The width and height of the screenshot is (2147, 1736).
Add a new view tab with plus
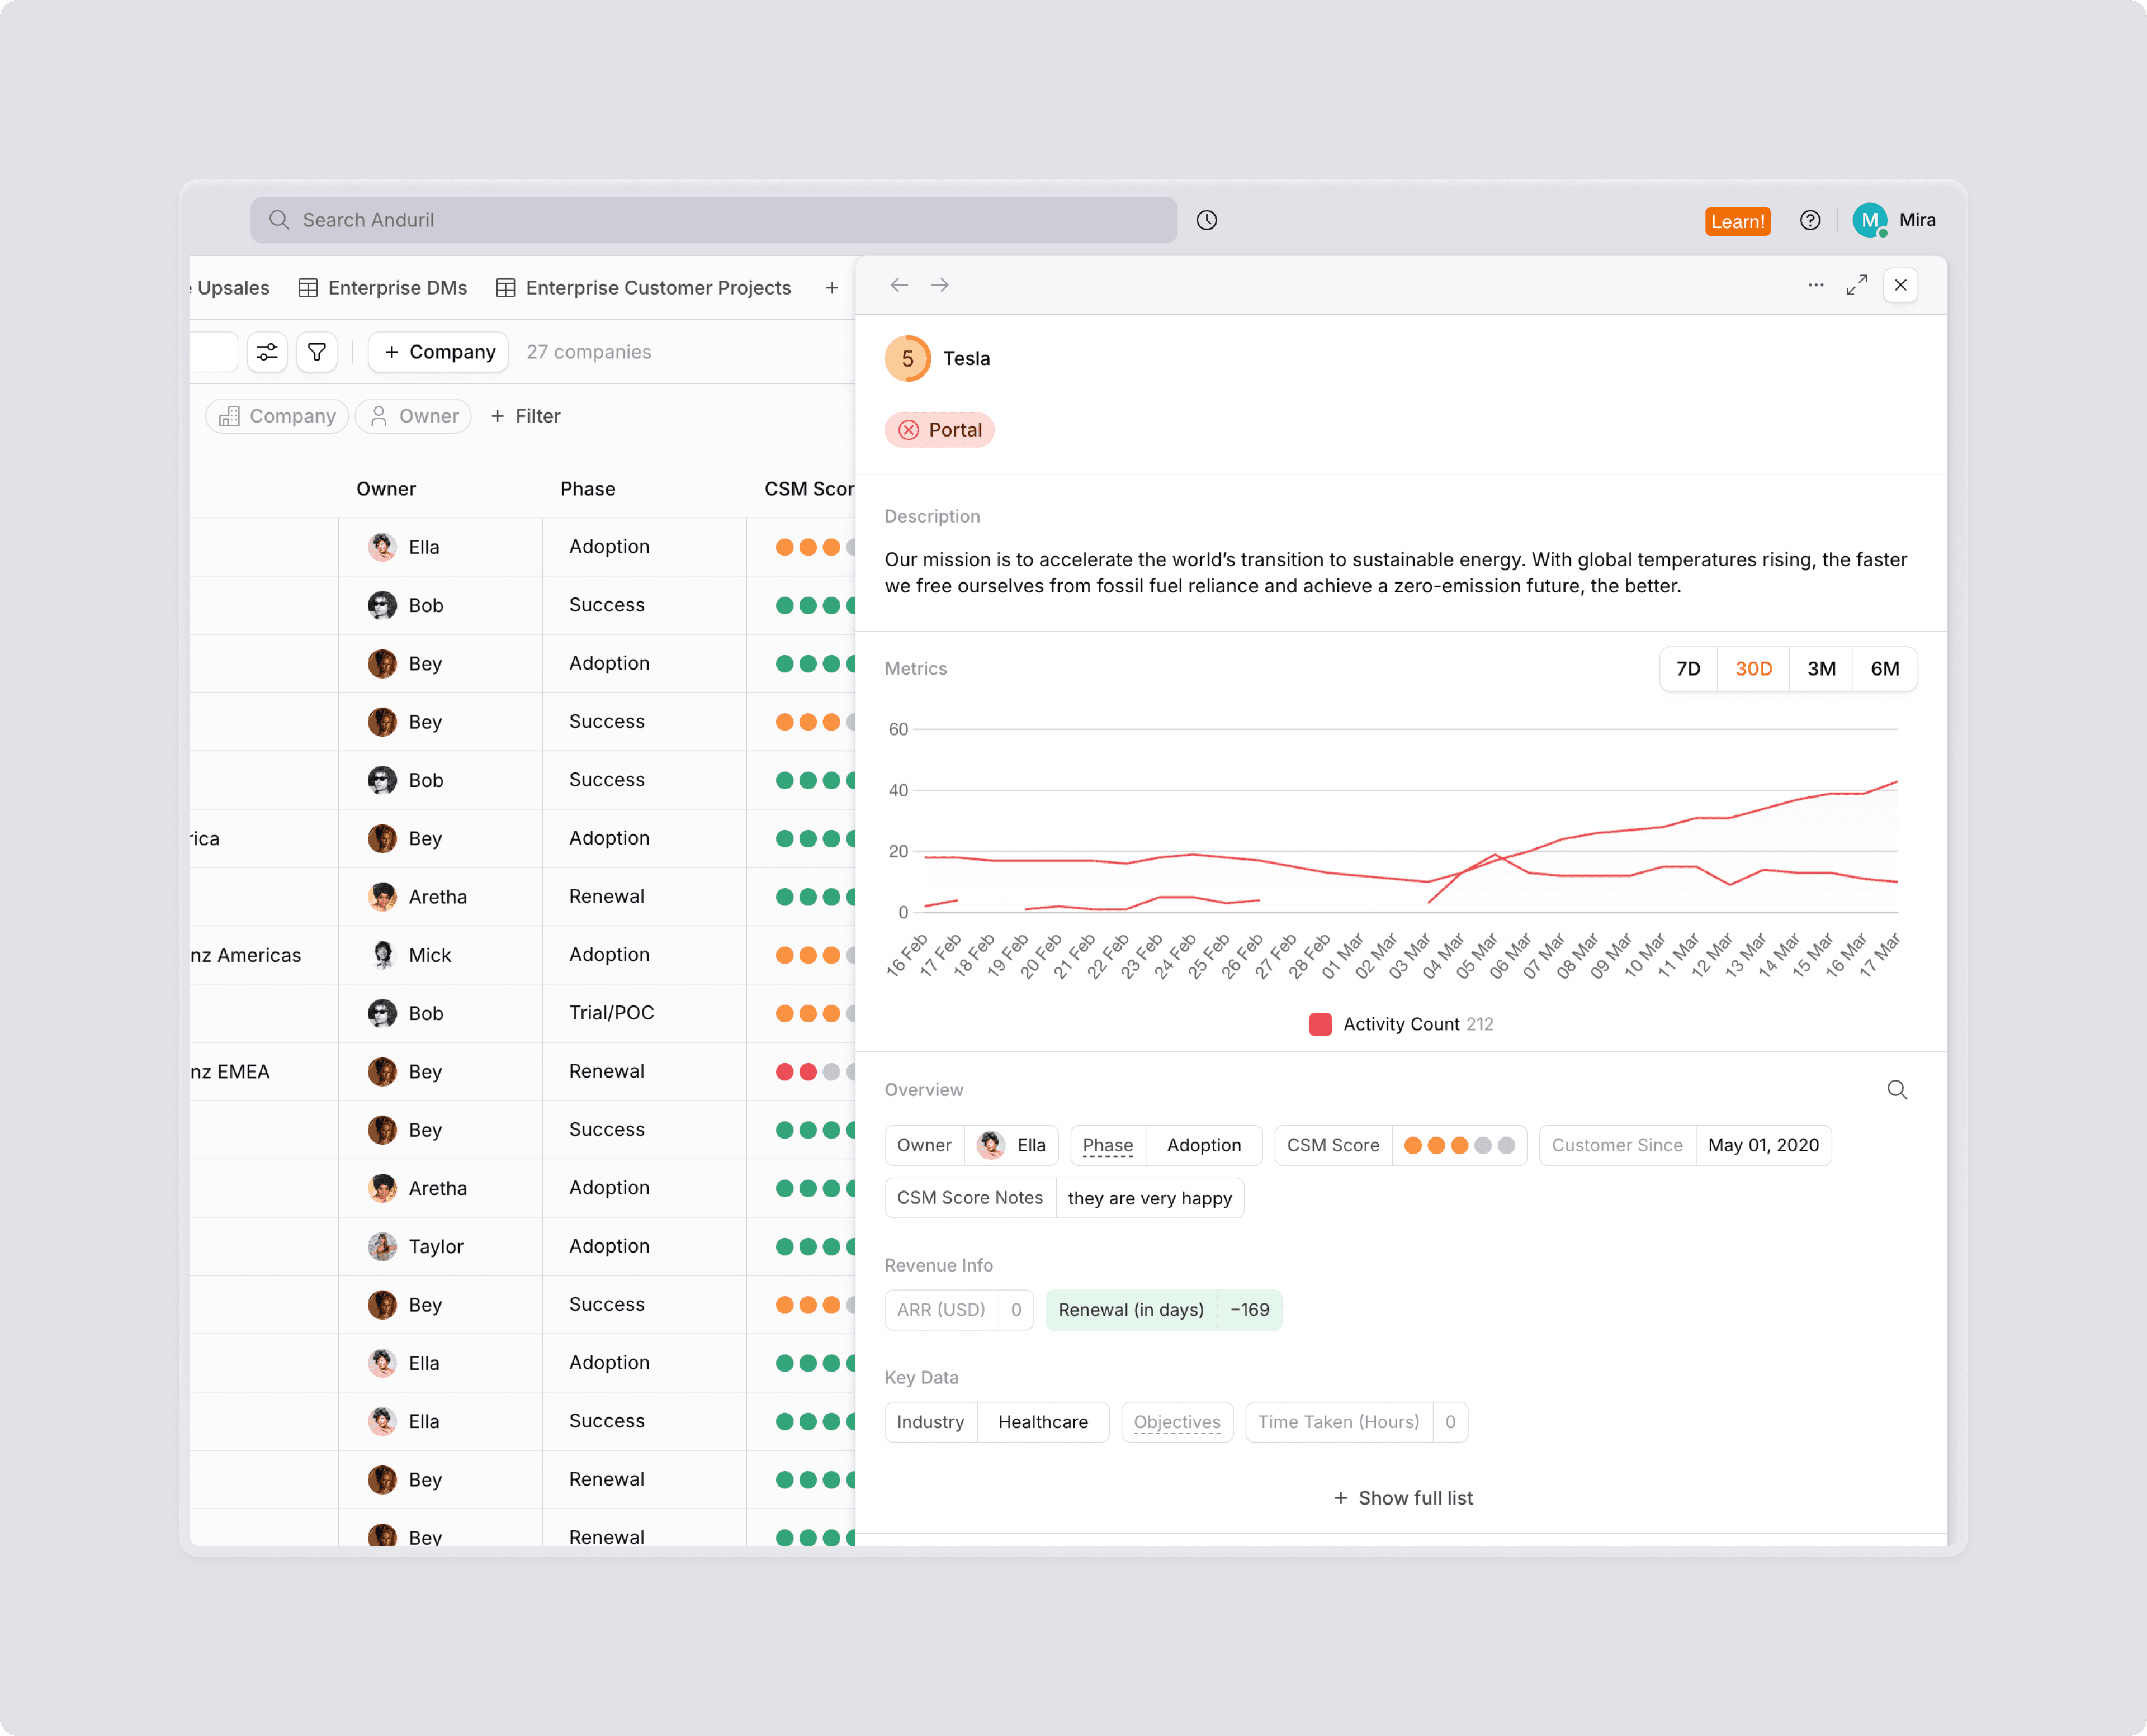(x=833, y=288)
